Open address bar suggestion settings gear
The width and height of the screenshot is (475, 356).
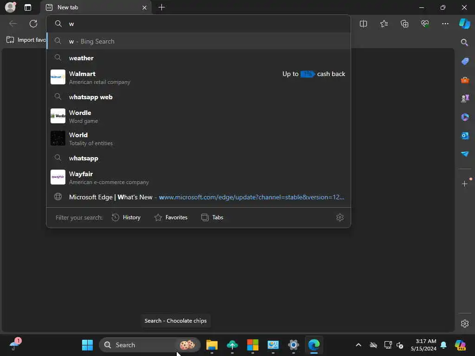[340, 217]
